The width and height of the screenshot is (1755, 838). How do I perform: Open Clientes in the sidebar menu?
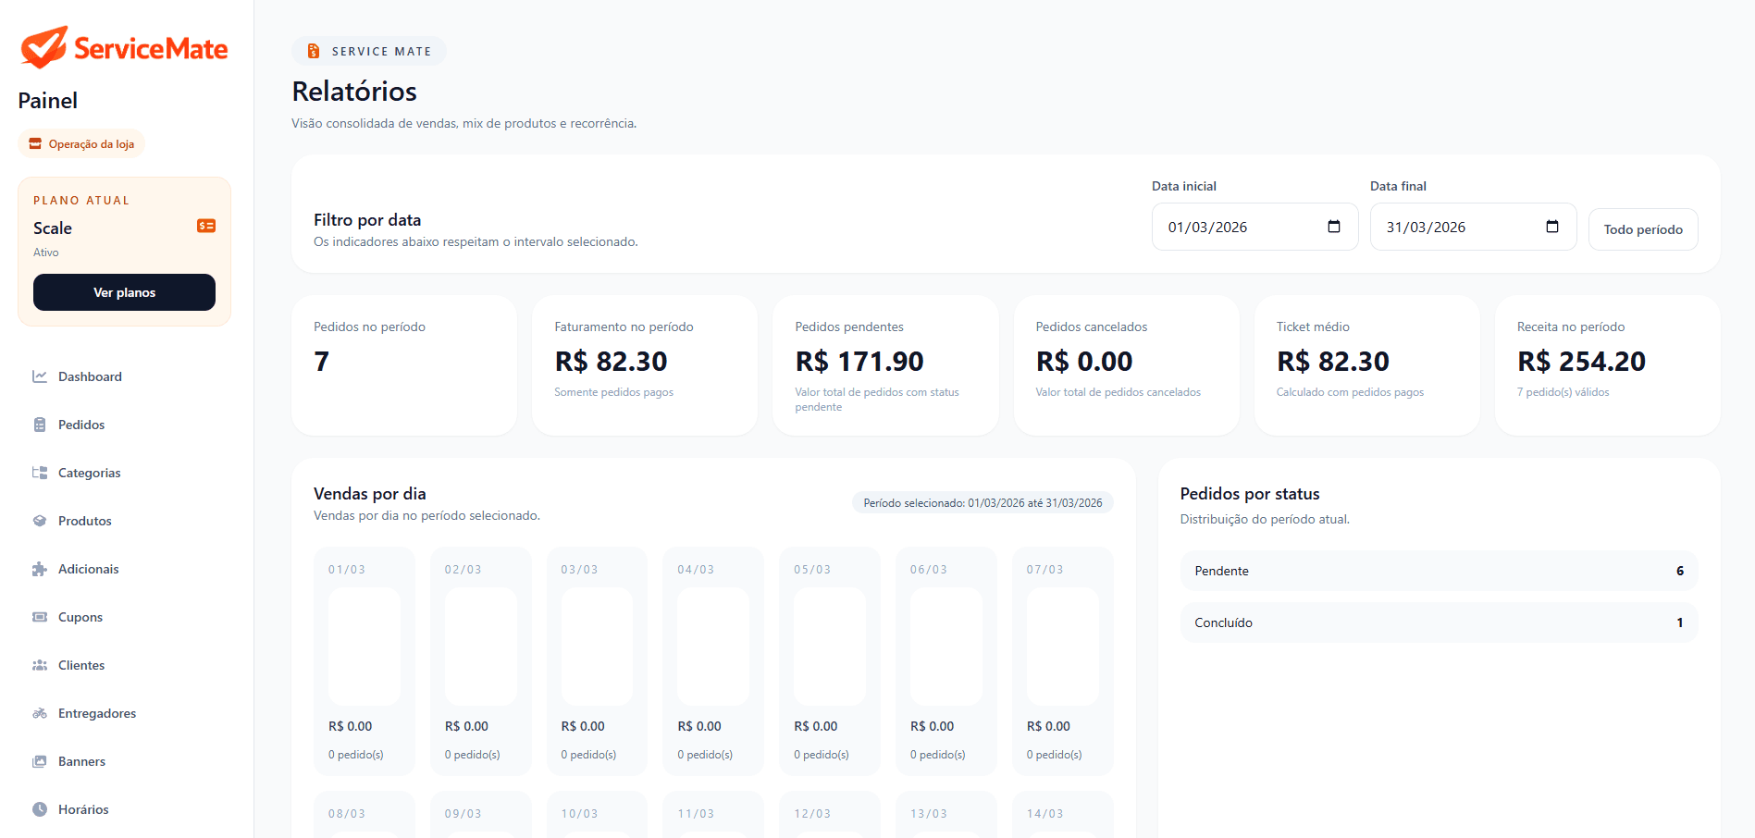[81, 665]
